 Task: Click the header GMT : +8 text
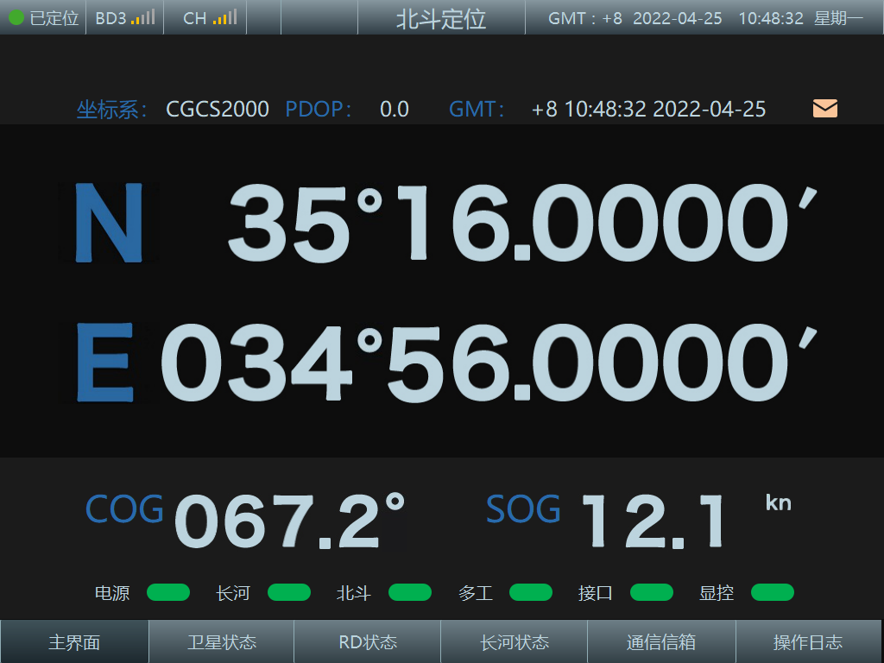(585, 18)
